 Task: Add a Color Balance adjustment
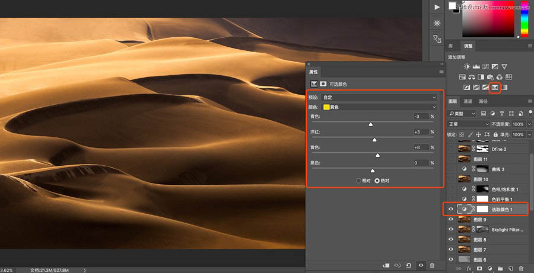pos(472,77)
